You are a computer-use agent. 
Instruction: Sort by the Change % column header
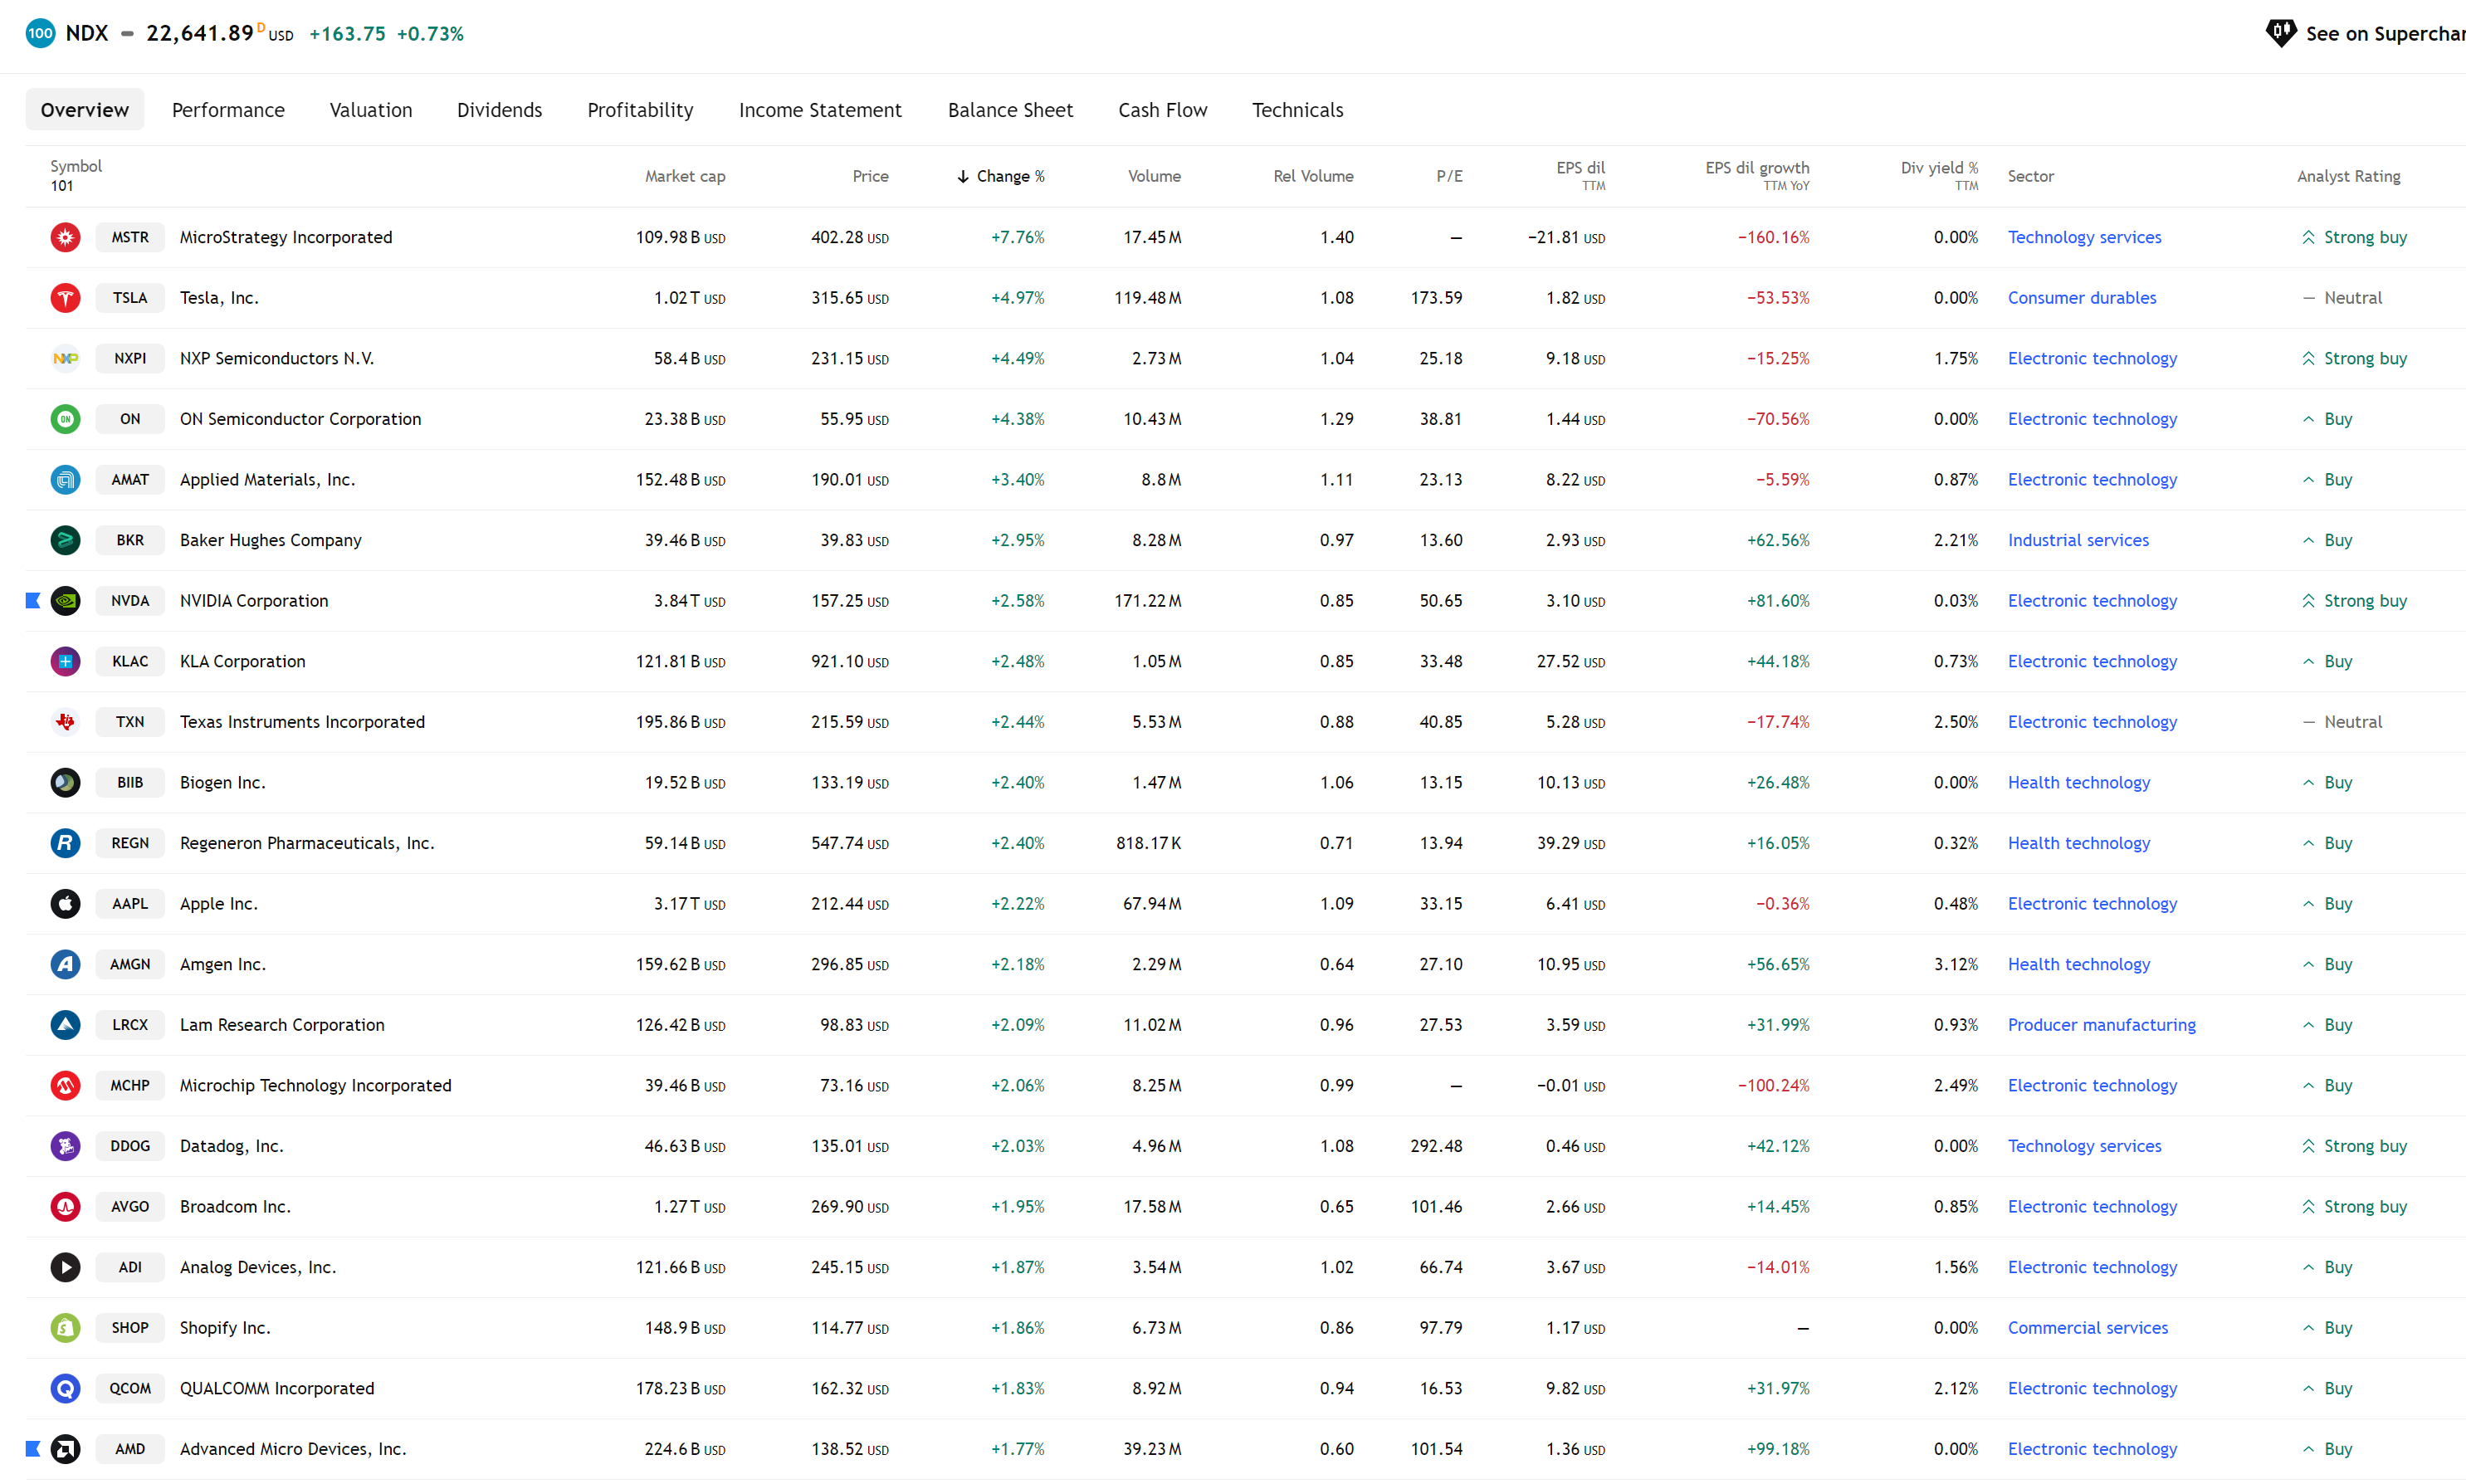point(1001,176)
